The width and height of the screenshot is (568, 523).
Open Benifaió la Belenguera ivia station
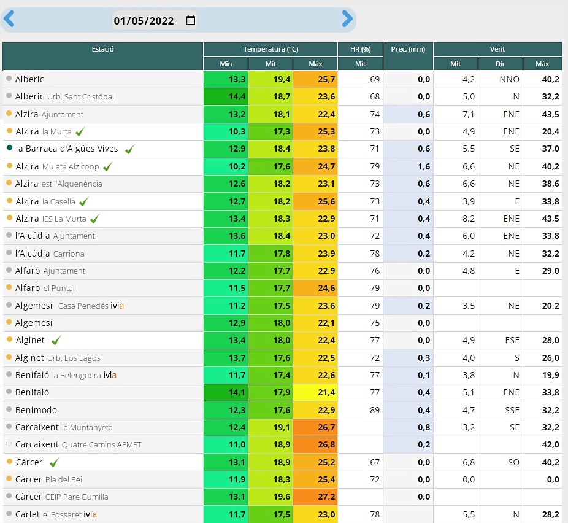pos(66,375)
